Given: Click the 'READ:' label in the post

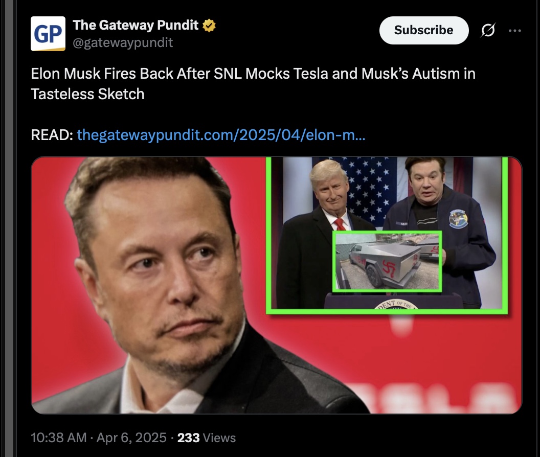Looking at the screenshot, I should pos(52,134).
